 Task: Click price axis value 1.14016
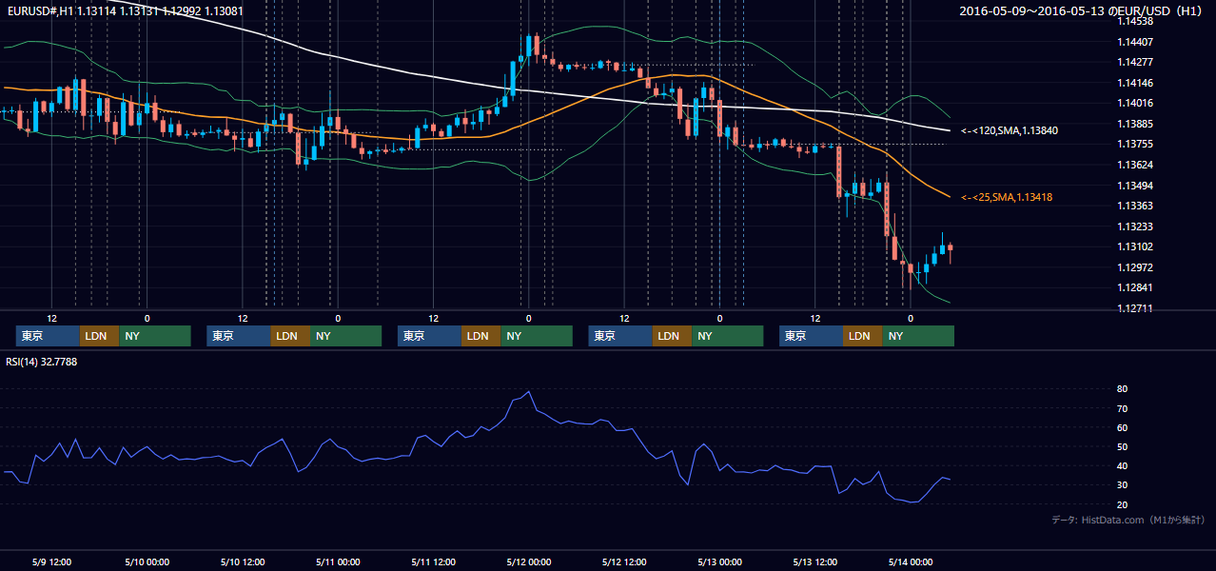1136,103
